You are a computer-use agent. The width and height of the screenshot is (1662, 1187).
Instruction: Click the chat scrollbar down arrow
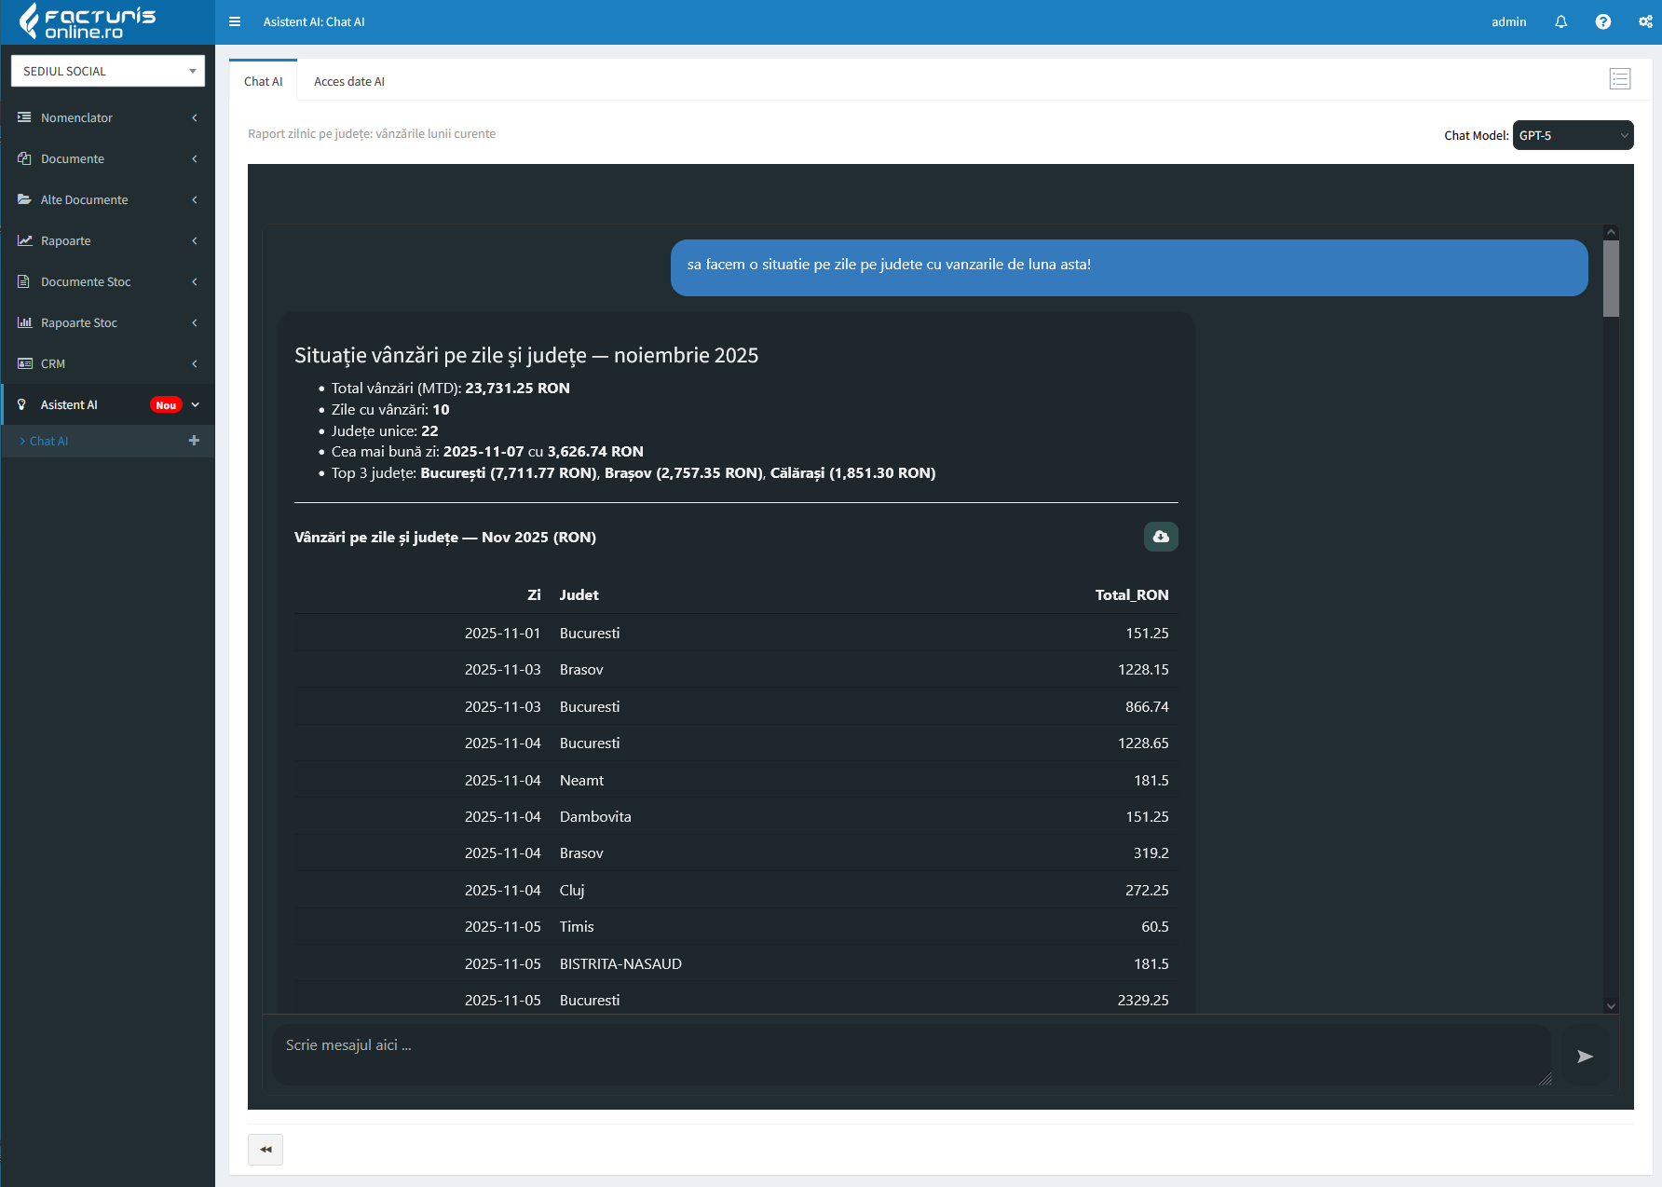click(x=1611, y=1006)
